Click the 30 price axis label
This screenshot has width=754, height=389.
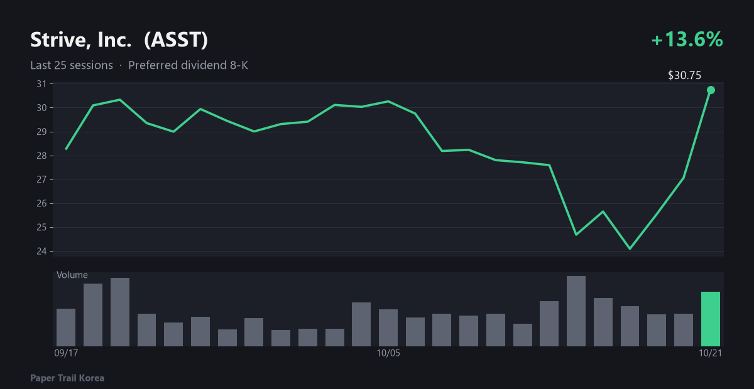[x=40, y=108]
